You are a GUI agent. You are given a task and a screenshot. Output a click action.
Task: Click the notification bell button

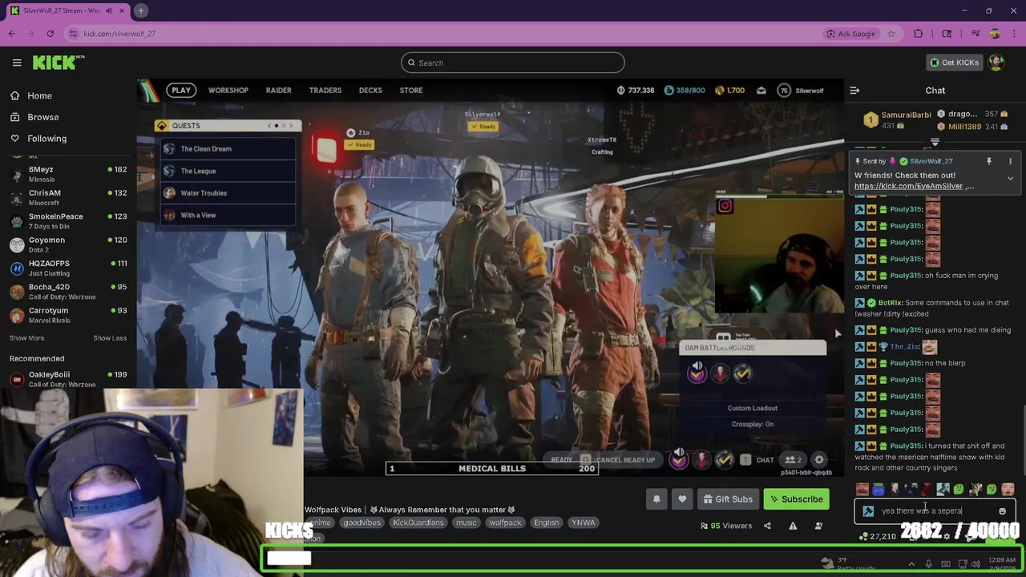click(x=656, y=499)
